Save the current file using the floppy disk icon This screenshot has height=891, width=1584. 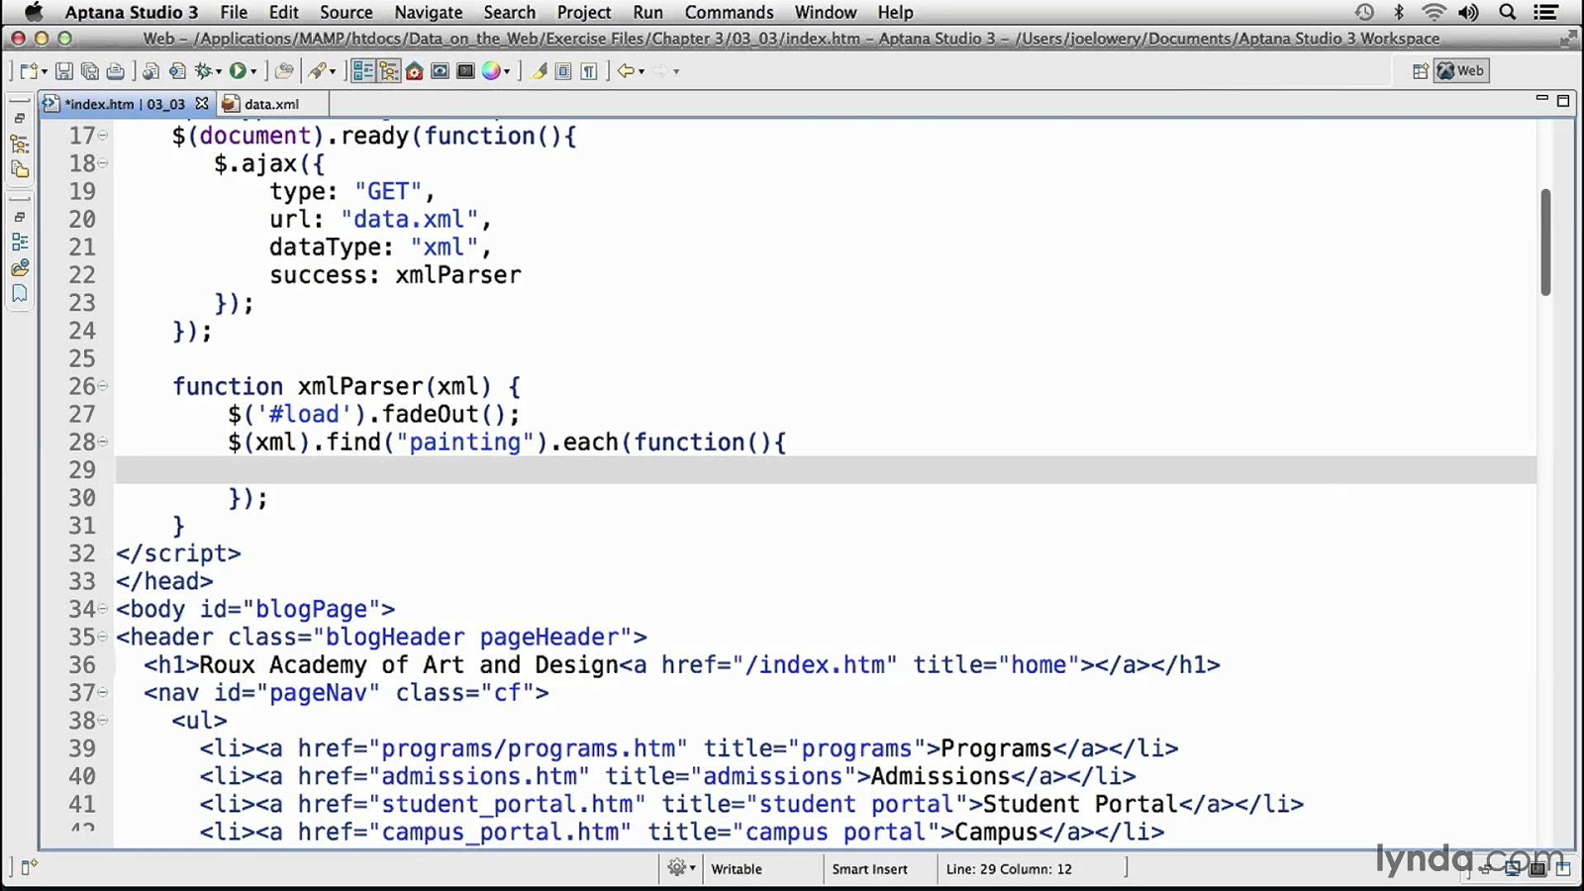click(x=63, y=71)
